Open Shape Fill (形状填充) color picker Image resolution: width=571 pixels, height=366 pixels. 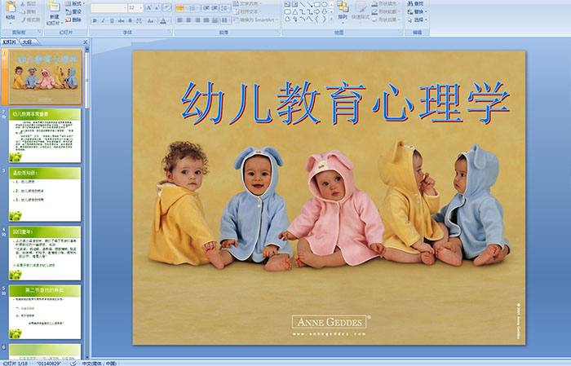pyautogui.click(x=387, y=3)
